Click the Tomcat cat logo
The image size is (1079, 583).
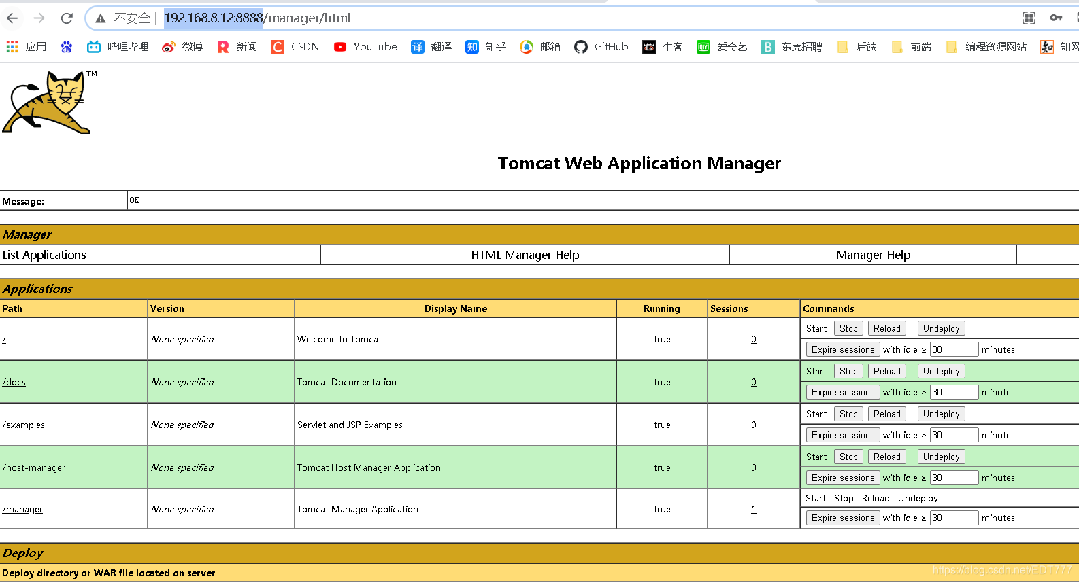[x=49, y=103]
